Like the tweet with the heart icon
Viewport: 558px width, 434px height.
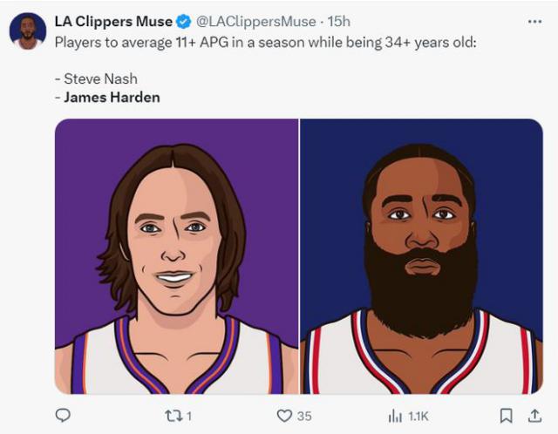click(283, 416)
